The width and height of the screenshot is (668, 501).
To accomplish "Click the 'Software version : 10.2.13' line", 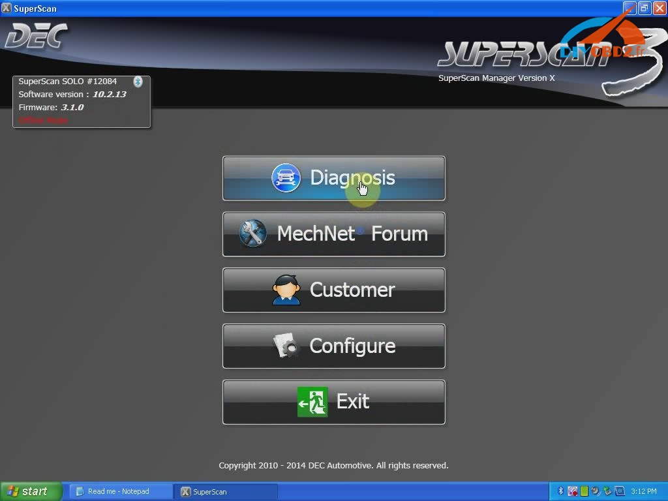I will tap(72, 94).
